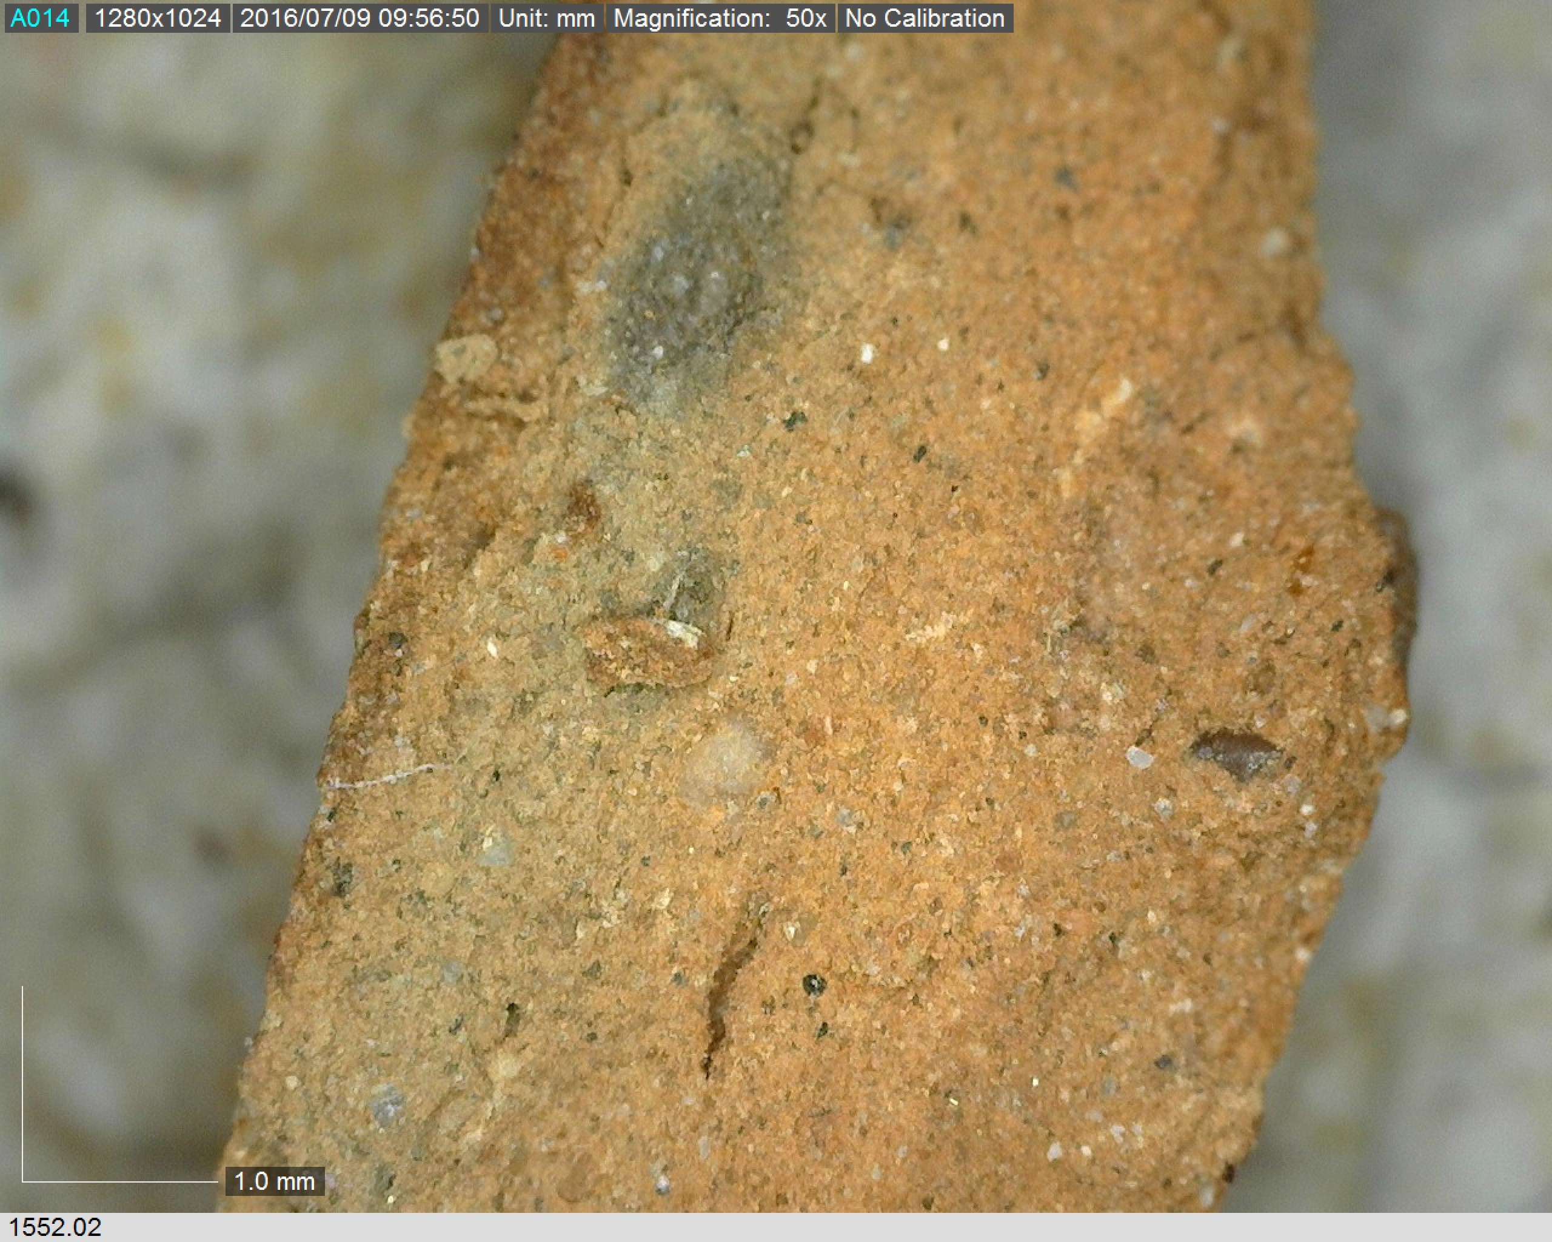Viewport: 1552px width, 1242px height.
Task: Click the bright white speck in upper sample
Action: (867, 353)
